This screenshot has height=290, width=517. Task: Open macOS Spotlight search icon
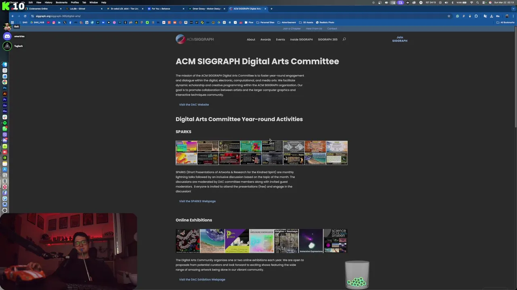pos(477,2)
